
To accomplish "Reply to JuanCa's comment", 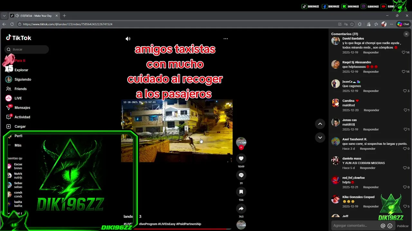I will coord(371,91).
